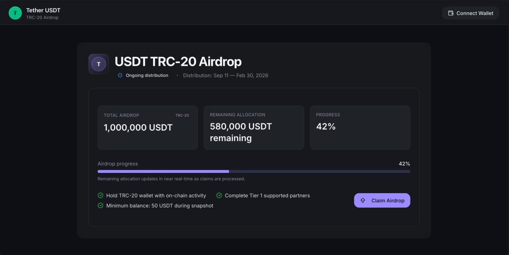The width and height of the screenshot is (509, 255).
Task: Expand the Remaining Allocation stat card
Action: click(x=254, y=127)
